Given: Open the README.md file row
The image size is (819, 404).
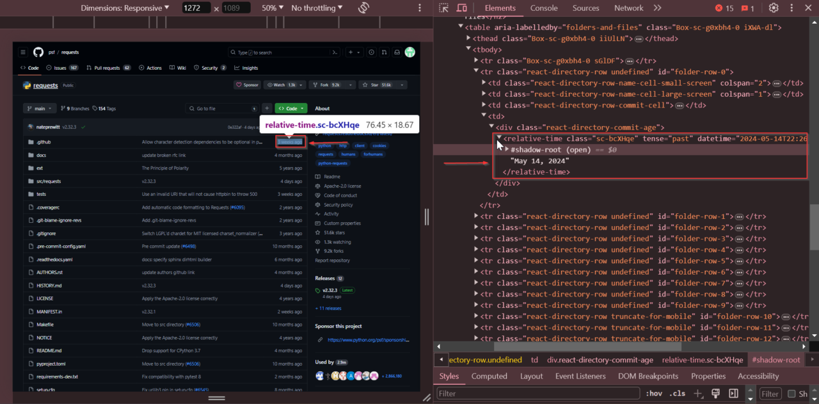Looking at the screenshot, I should point(165,350).
